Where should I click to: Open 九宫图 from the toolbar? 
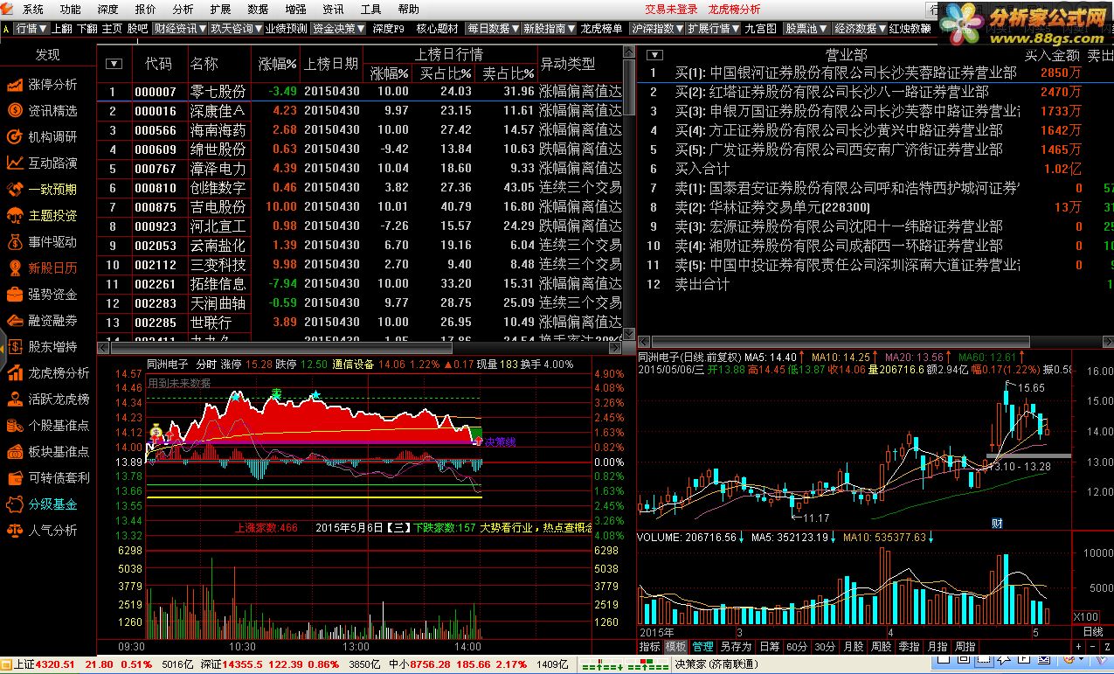pos(761,28)
